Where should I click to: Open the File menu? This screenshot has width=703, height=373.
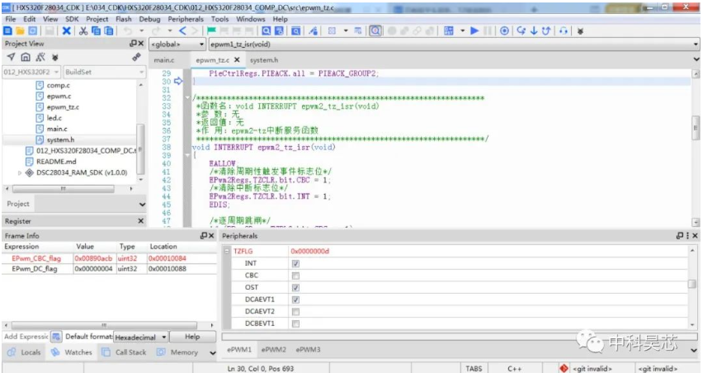click(x=10, y=19)
